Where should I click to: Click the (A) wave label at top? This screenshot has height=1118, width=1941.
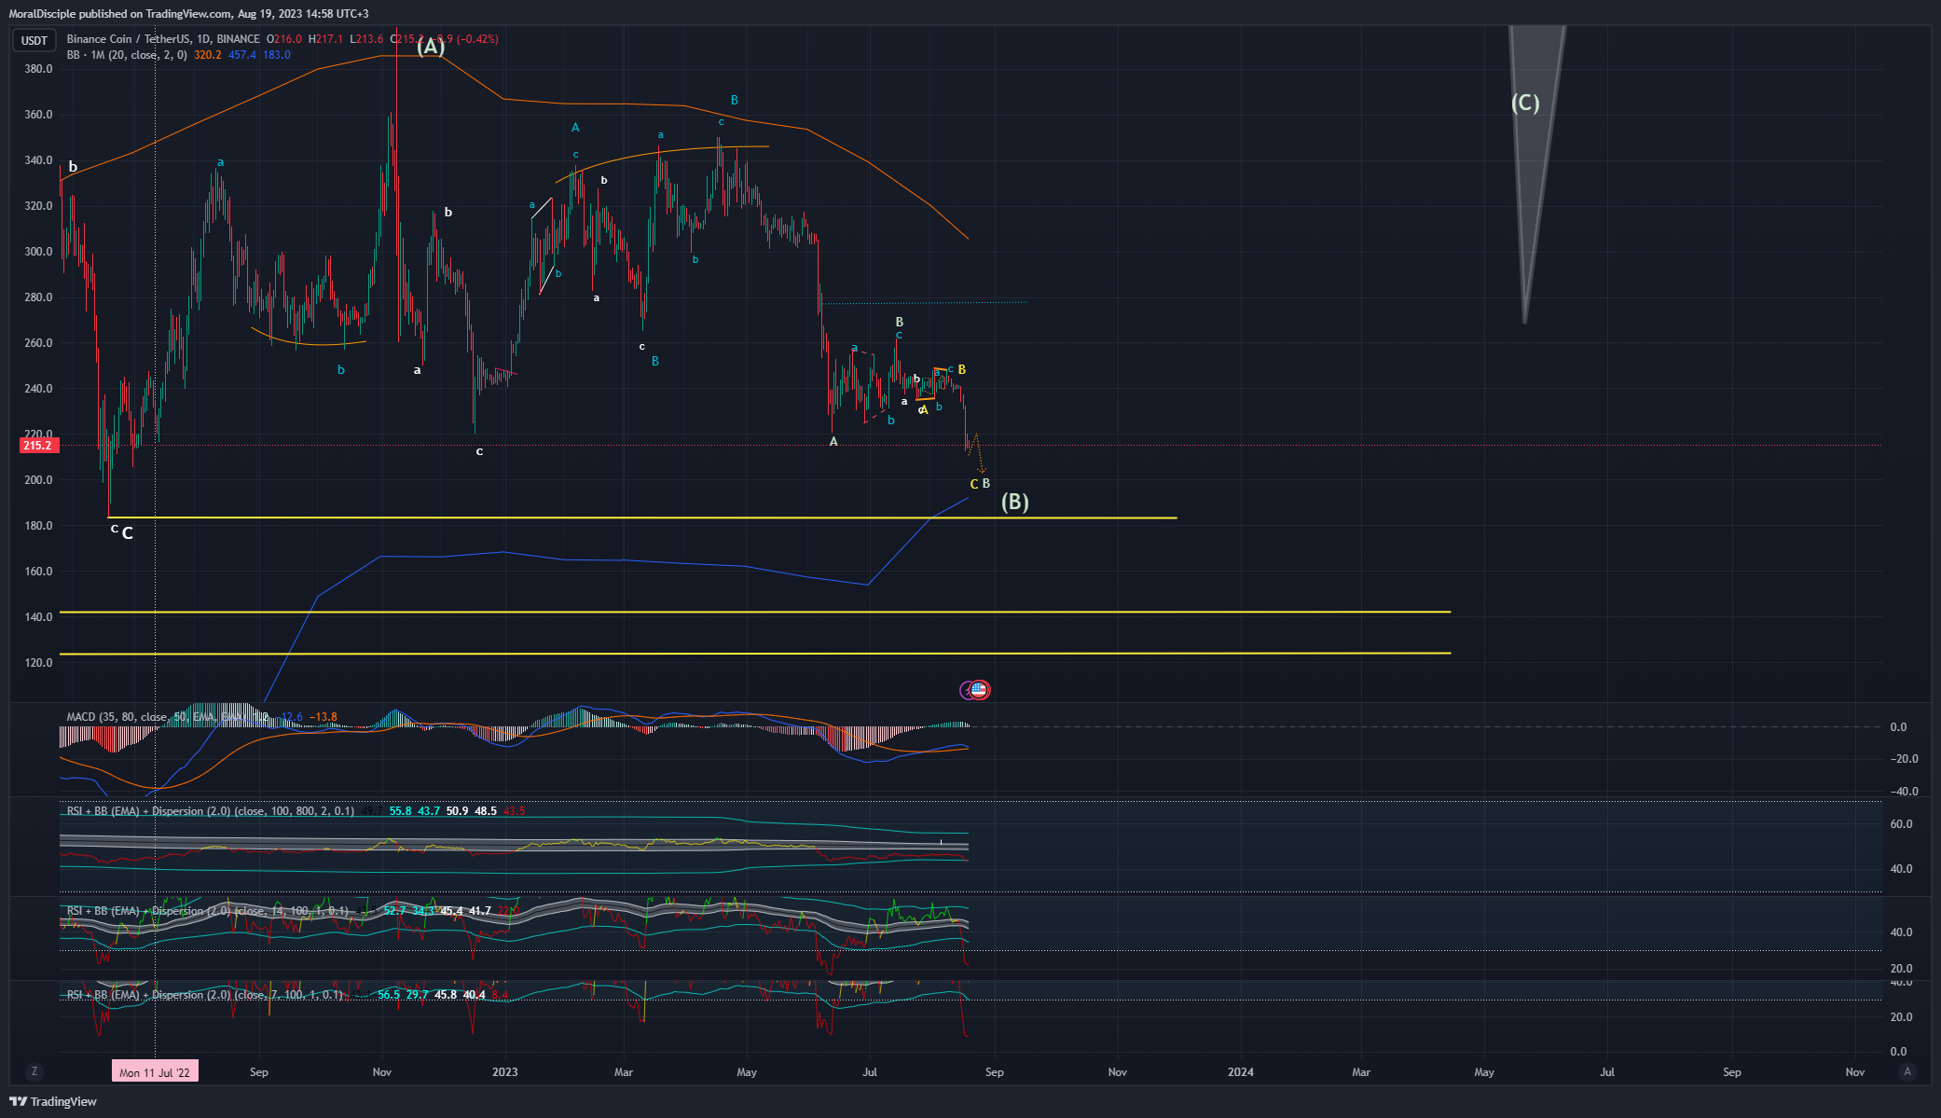(431, 47)
